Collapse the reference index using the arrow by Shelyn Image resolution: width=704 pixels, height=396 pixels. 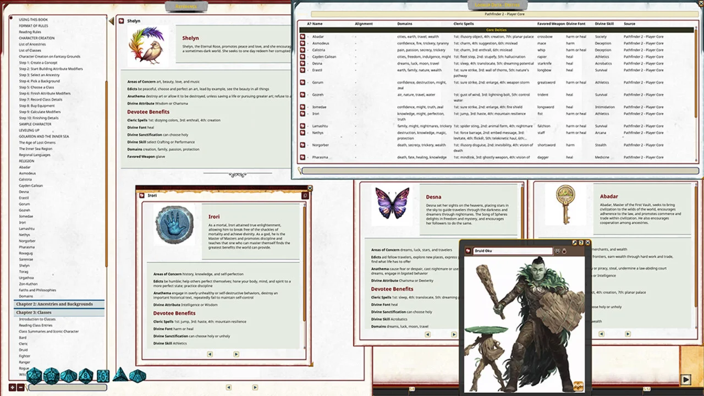[112, 21]
